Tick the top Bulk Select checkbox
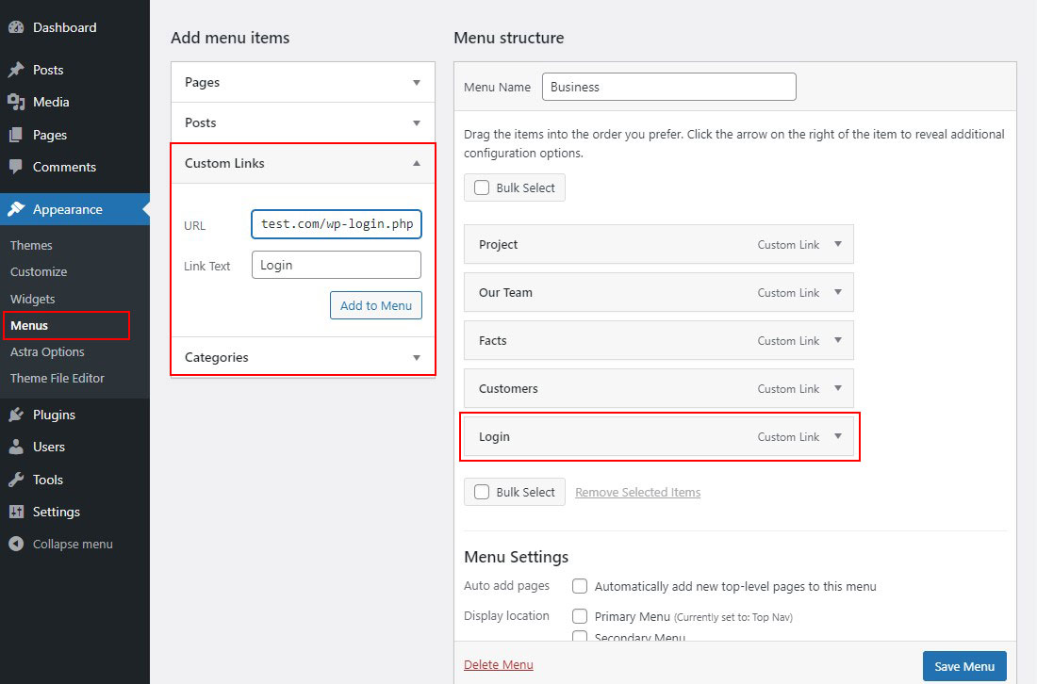 click(x=482, y=187)
